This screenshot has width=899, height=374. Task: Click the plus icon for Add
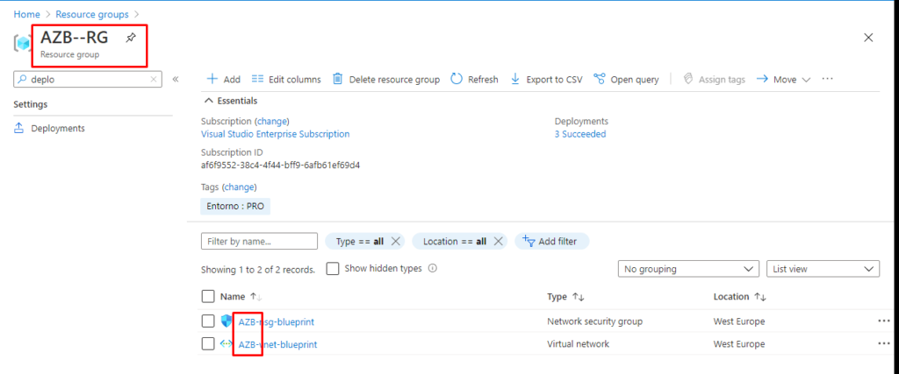coord(212,79)
